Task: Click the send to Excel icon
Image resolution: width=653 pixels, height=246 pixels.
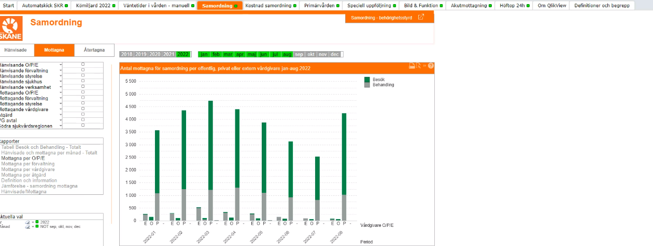Action: click(418, 66)
